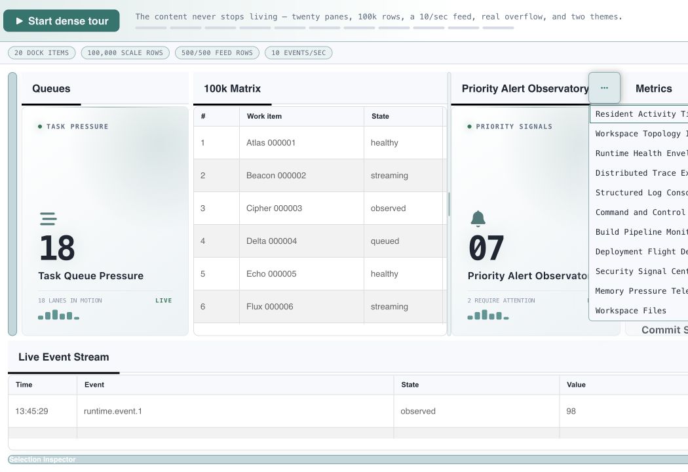Select the Atlas 000001 cell
688x472 pixels.
click(x=301, y=143)
